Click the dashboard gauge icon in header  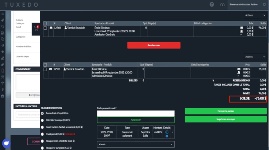(x=222, y=4)
